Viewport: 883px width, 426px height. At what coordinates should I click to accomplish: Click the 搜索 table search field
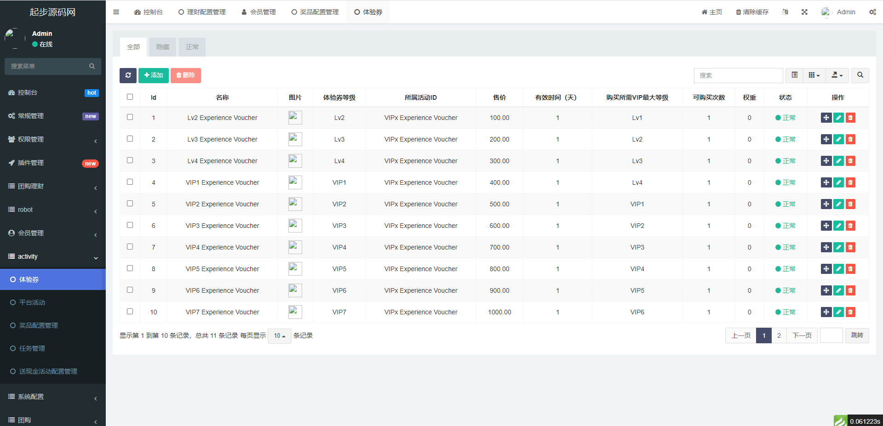click(x=738, y=75)
